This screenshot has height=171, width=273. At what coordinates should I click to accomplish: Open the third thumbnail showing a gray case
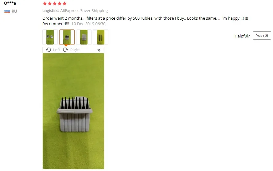[84, 37]
